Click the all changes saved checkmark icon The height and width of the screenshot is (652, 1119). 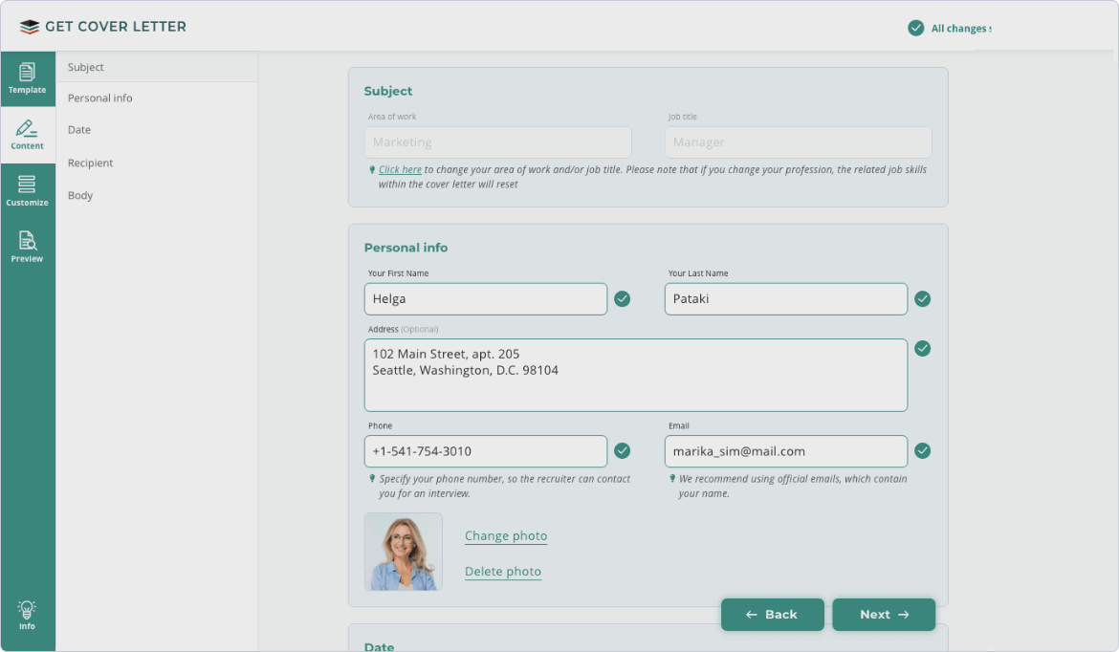(x=915, y=28)
